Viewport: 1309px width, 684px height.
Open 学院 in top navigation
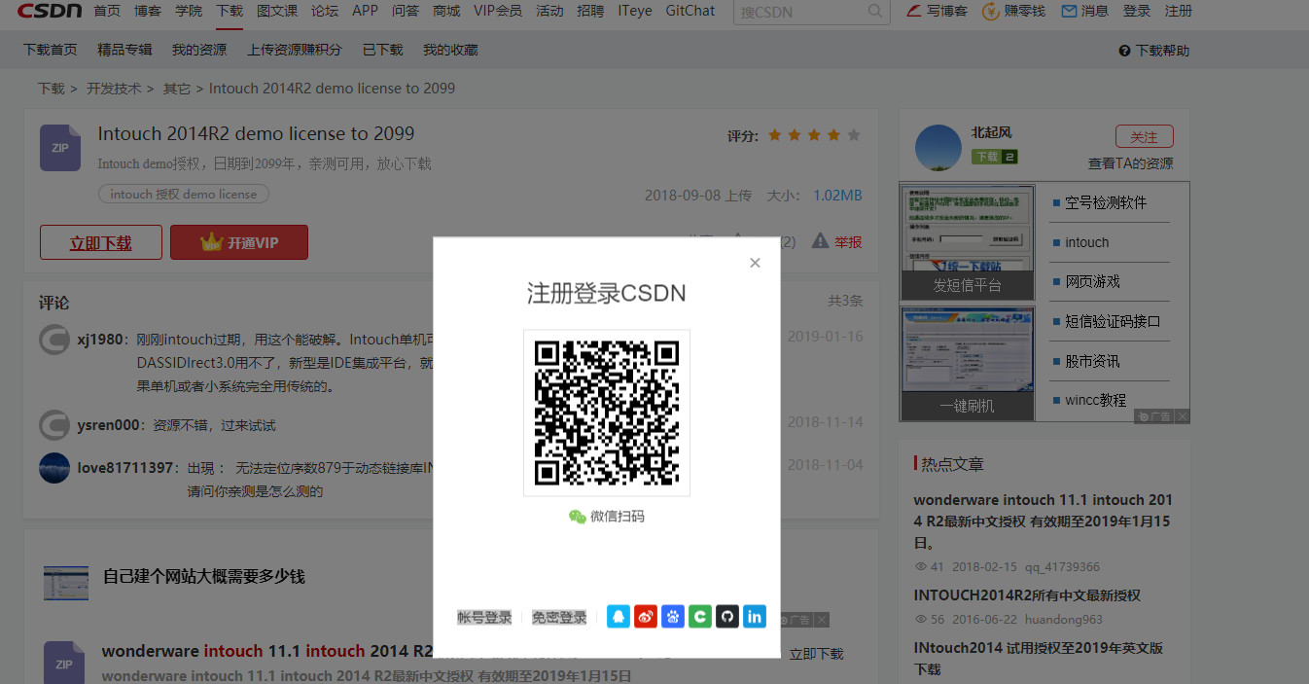(x=189, y=12)
